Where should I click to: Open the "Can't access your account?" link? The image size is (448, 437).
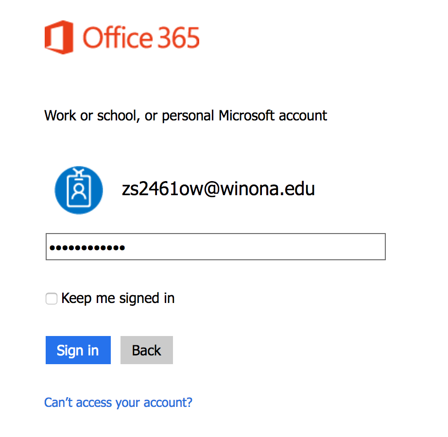point(118,403)
